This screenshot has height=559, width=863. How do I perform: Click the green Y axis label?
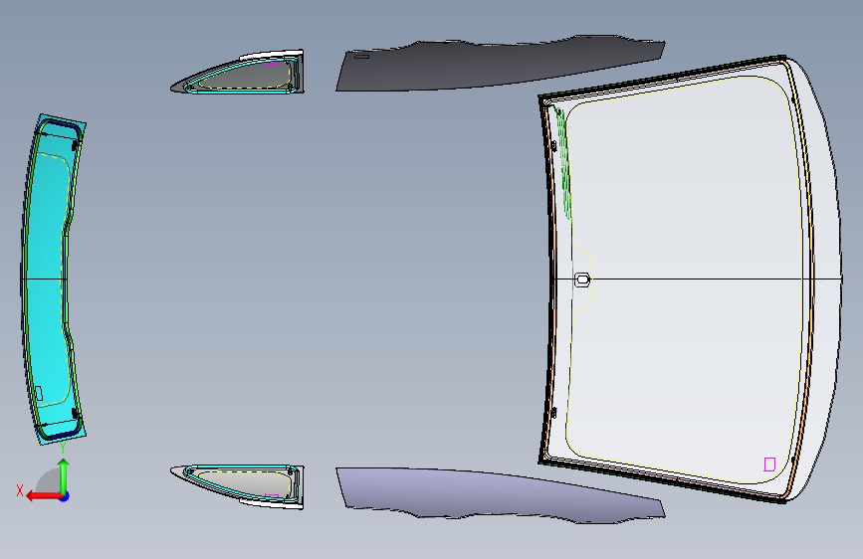(x=64, y=449)
